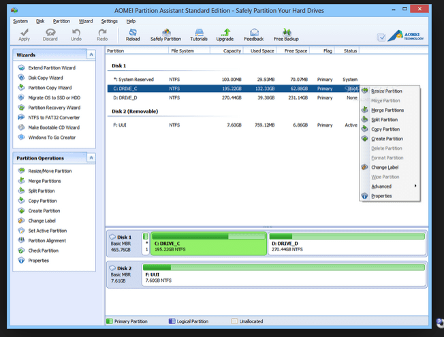Image resolution: width=444 pixels, height=337 pixels.
Task: Sort by Capacity column header
Action: (227, 50)
